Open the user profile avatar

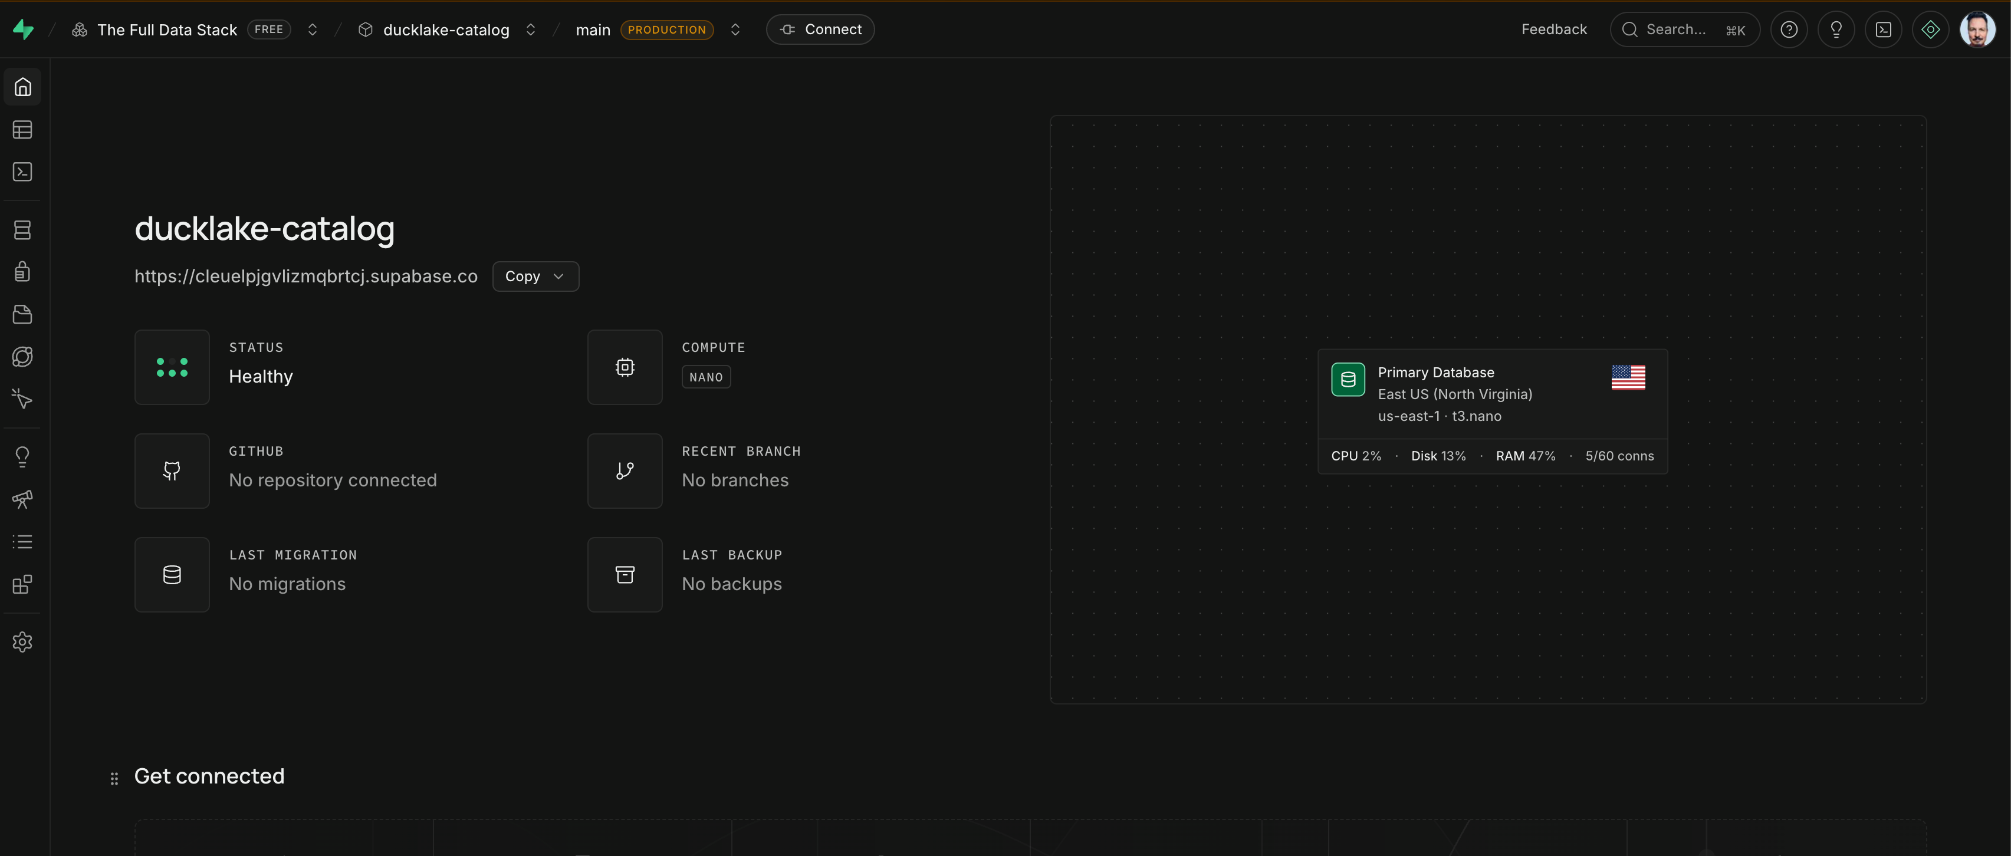tap(1977, 29)
